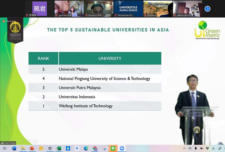Viewport: 225px width, 152px height.
Task: Open the scissors snipping app on taskbar
Action: point(104,149)
